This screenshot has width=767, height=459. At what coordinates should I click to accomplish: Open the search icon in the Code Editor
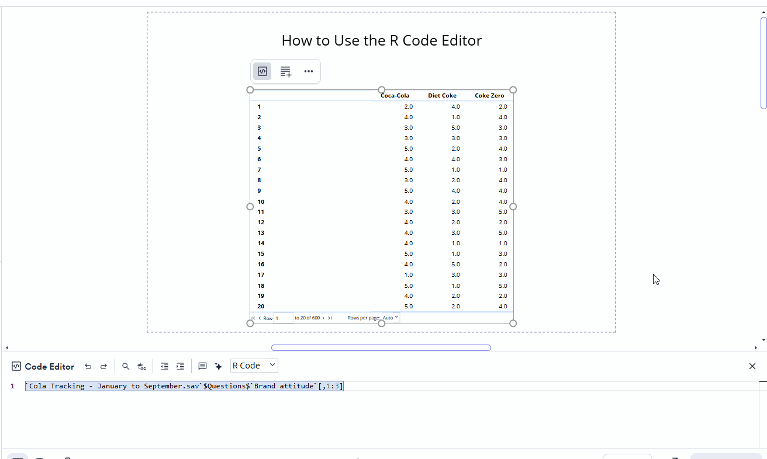tap(126, 366)
